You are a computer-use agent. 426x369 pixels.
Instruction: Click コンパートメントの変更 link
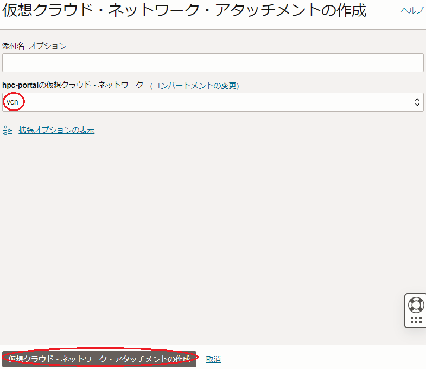pyautogui.click(x=194, y=86)
